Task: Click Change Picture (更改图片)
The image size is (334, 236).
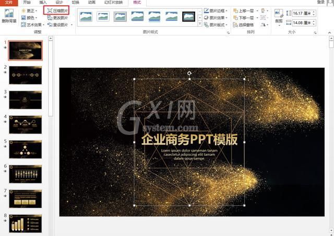Action: 57,18
